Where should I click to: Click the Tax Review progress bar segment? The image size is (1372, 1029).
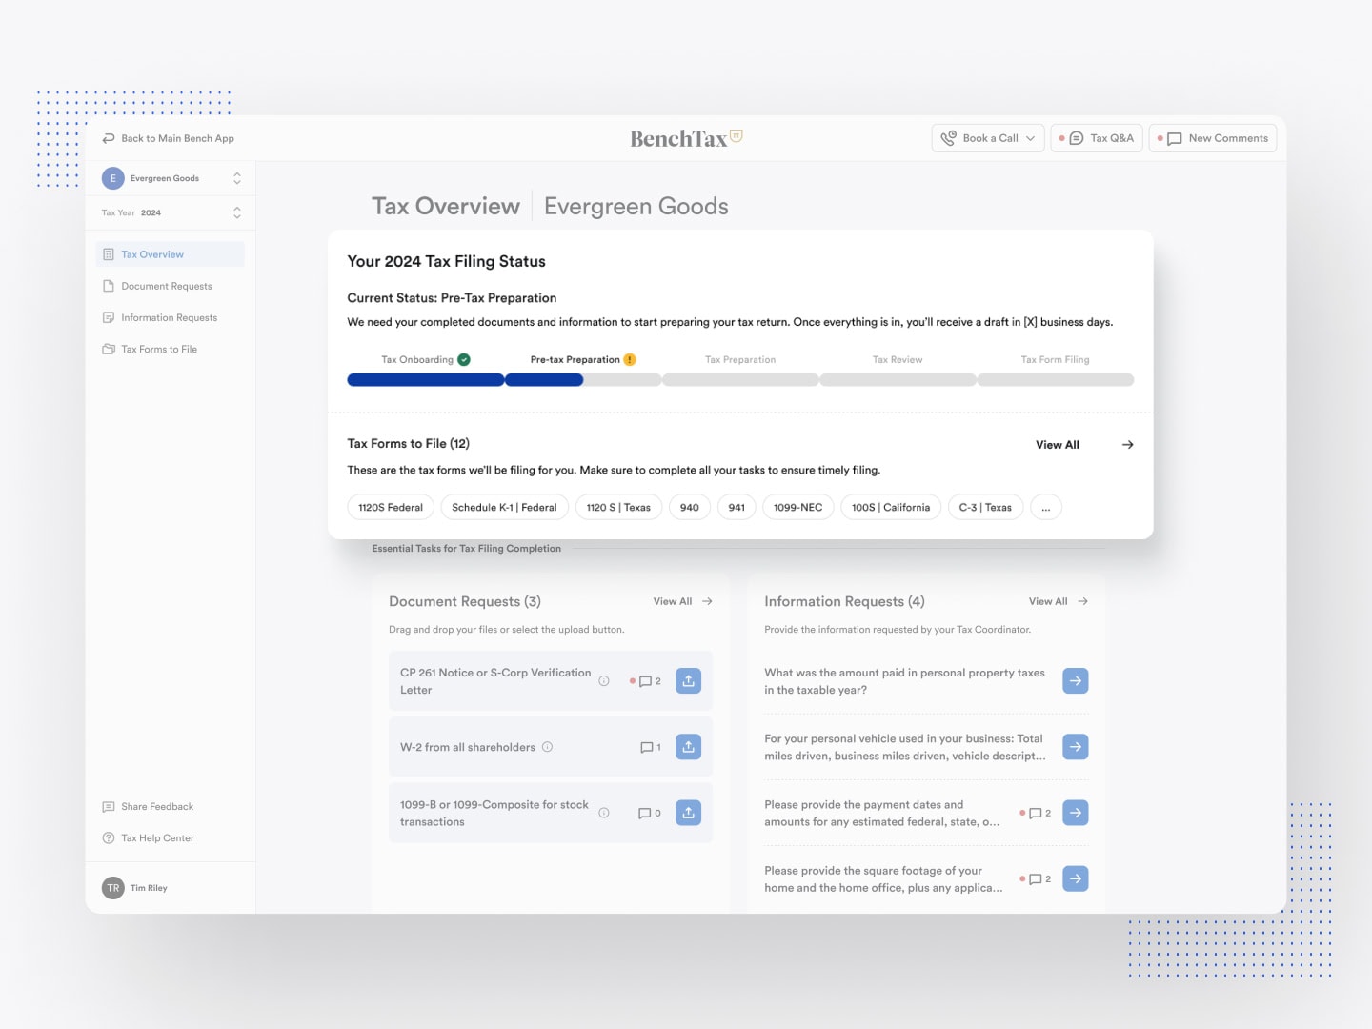click(x=898, y=380)
